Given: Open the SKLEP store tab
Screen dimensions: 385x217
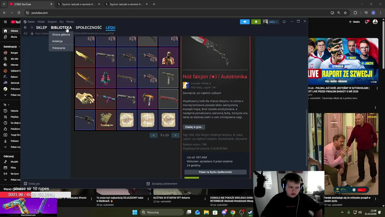Looking at the screenshot, I should 42,27.
